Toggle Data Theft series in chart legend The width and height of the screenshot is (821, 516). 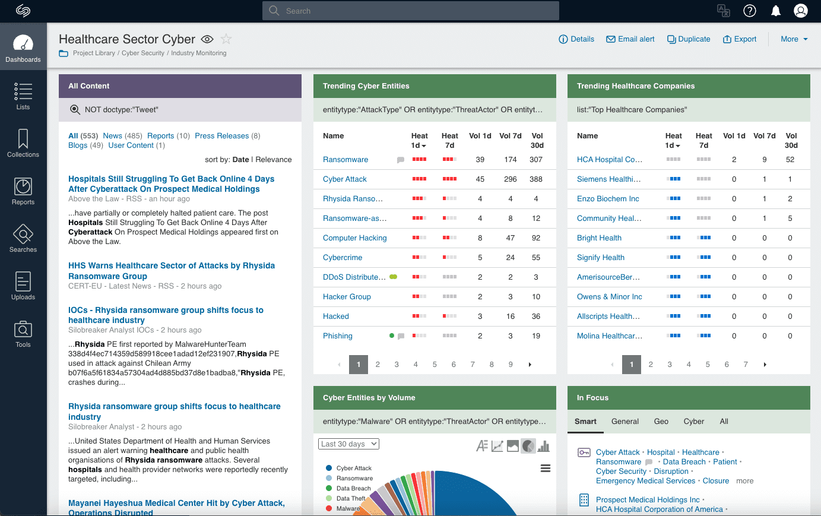pyautogui.click(x=345, y=499)
